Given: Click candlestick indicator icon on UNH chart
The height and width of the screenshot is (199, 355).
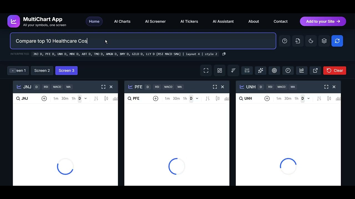Looking at the screenshot, I should click(329, 98).
